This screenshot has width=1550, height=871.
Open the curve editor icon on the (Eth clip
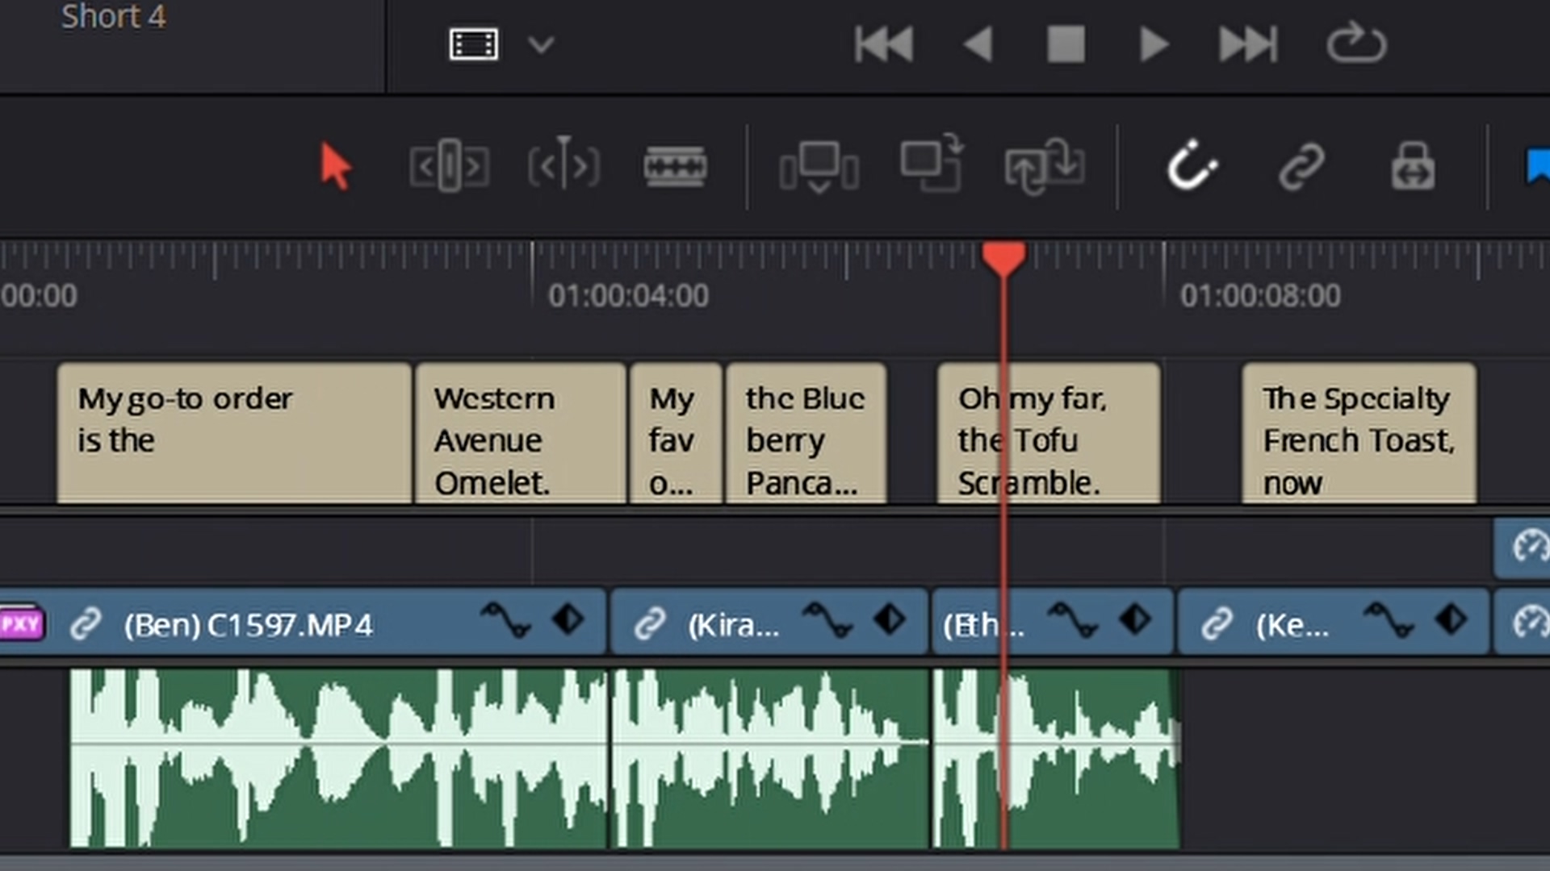coord(1073,621)
